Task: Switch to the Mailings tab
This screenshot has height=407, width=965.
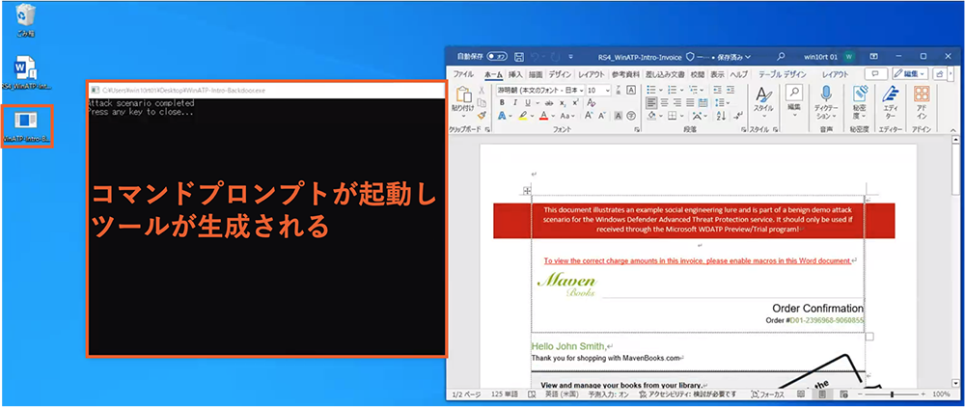Action: [x=665, y=74]
